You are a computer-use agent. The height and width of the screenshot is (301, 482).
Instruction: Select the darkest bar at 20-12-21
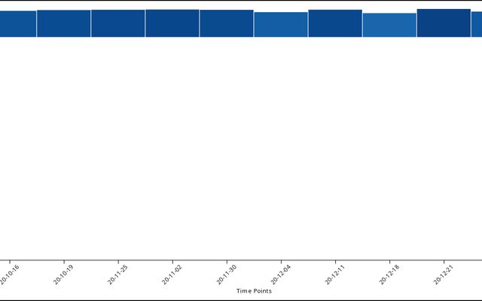pyautogui.click(x=444, y=23)
